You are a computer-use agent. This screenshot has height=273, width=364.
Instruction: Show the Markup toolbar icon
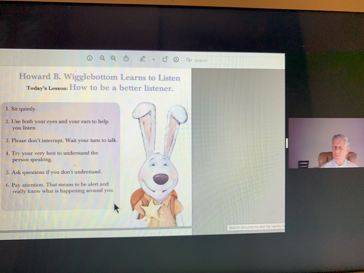click(x=176, y=60)
